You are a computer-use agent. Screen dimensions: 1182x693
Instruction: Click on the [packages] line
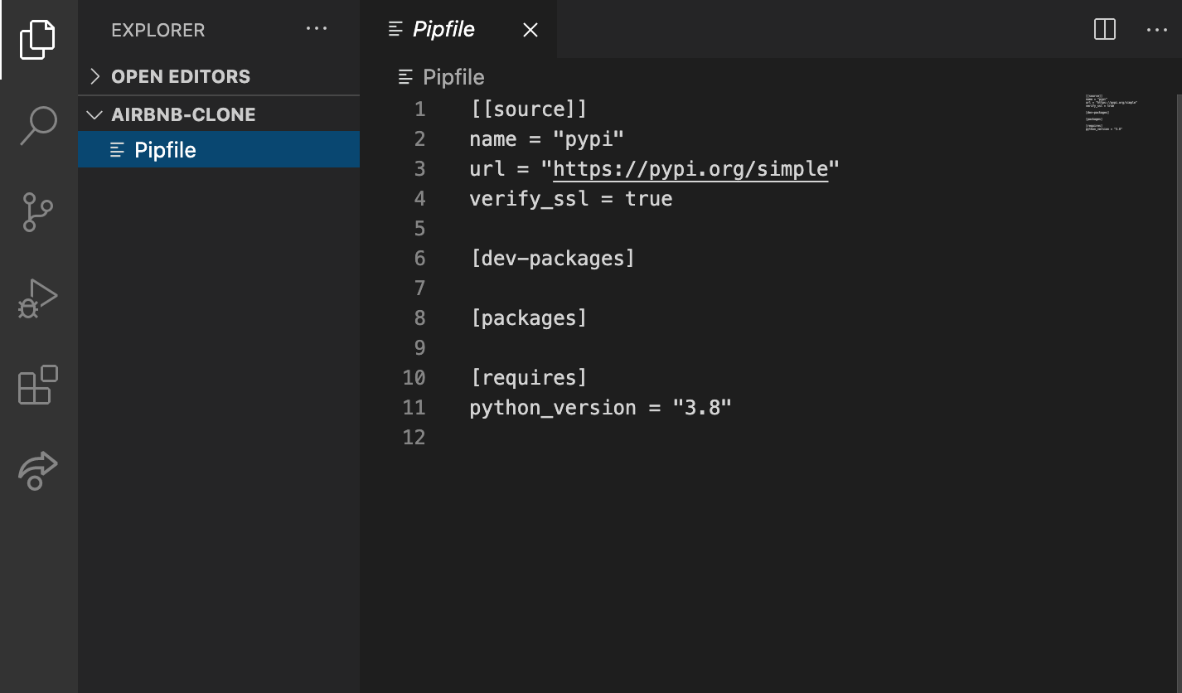pos(529,318)
